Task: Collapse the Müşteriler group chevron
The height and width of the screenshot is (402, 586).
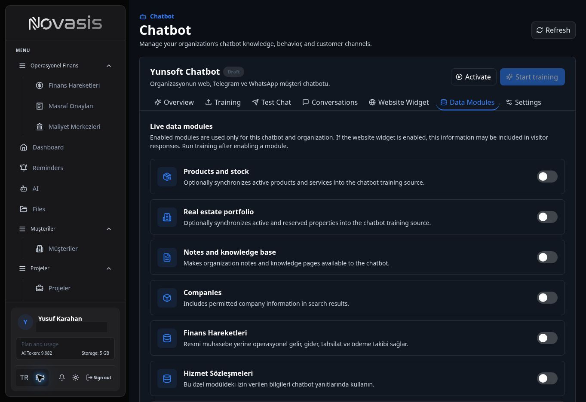Action: pyautogui.click(x=109, y=229)
